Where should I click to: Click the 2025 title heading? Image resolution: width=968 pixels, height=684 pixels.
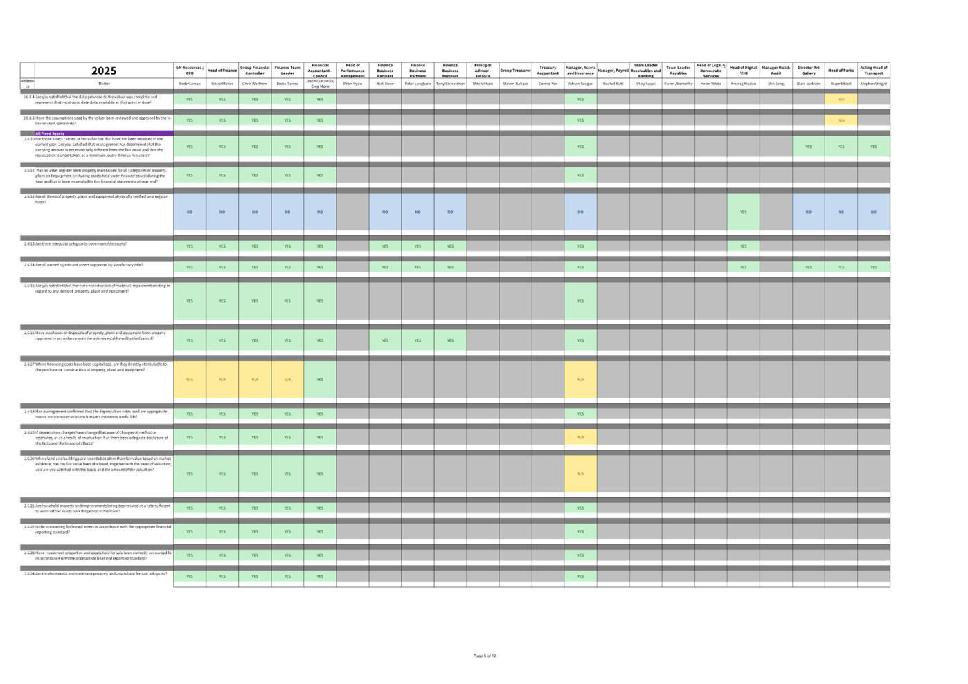click(x=104, y=71)
